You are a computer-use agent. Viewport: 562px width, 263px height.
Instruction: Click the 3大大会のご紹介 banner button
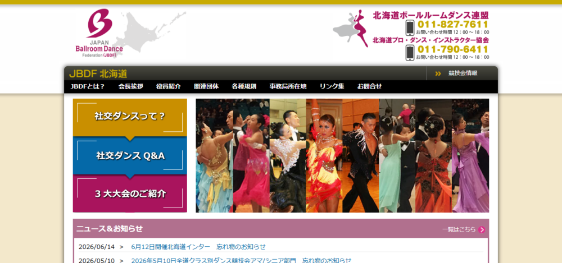(130, 193)
